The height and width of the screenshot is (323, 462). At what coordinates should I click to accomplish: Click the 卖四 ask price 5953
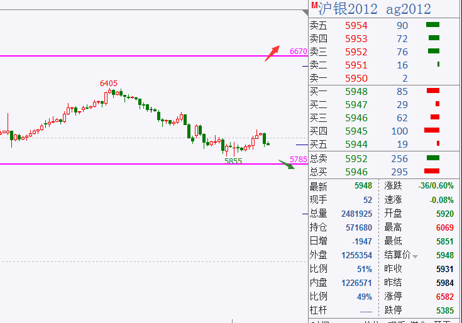[356, 39]
